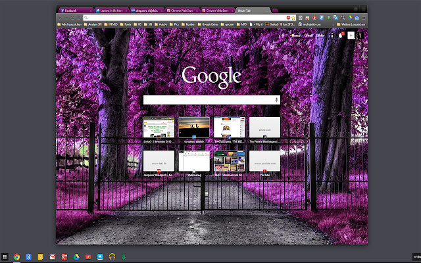Open Gmail from the shelf
Screen dimensions: 421x263
[53, 257]
